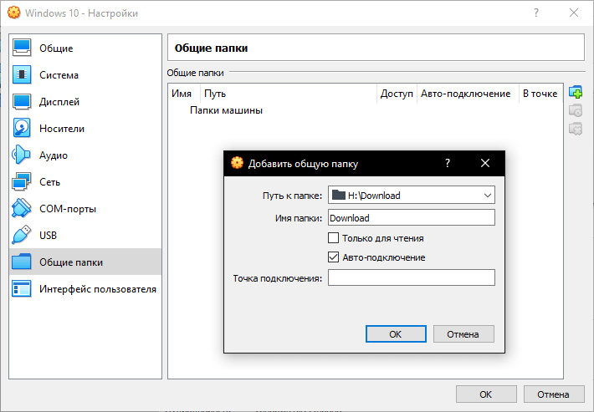Screen dimensions: 594x412
Task: Open the Сеть settings section
Action: pos(85,182)
